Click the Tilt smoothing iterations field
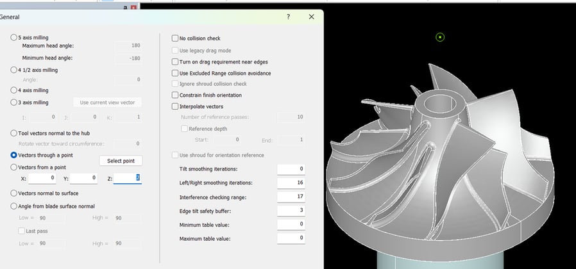Screen dimensions: 576x269 291,168
